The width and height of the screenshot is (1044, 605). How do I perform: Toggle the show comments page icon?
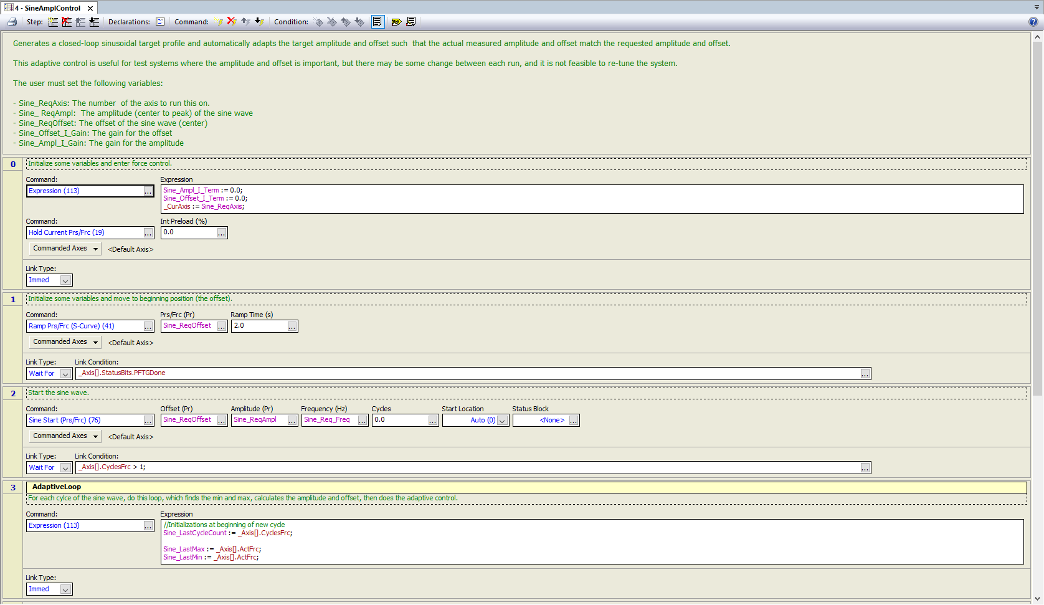click(377, 22)
